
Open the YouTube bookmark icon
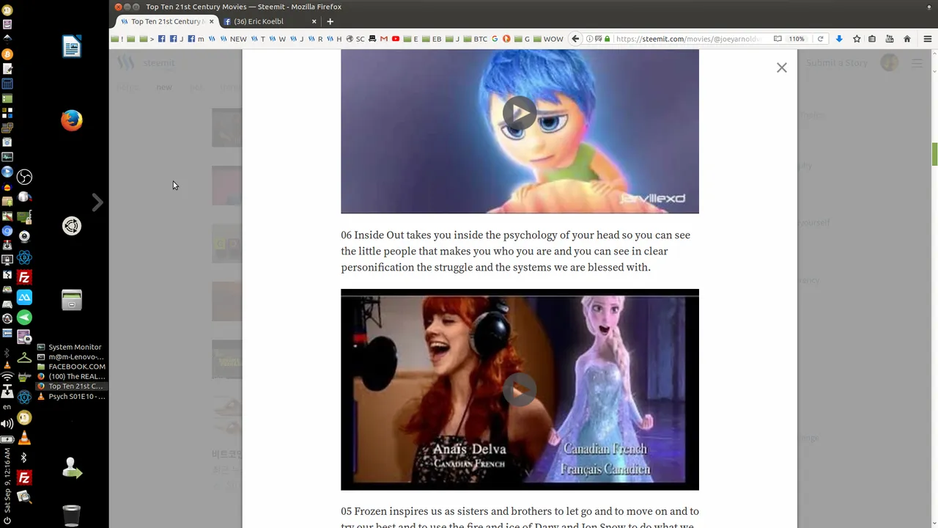click(x=396, y=39)
